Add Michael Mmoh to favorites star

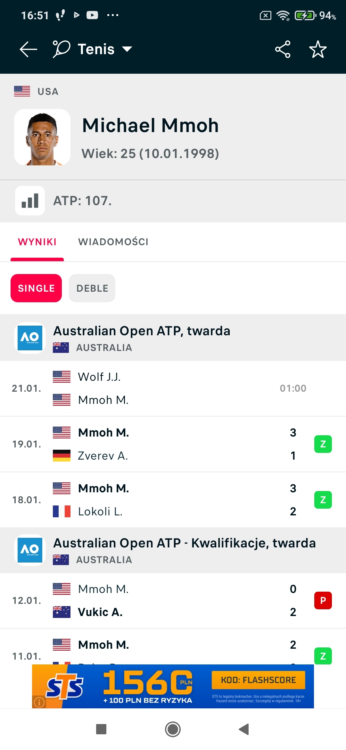coord(317,49)
